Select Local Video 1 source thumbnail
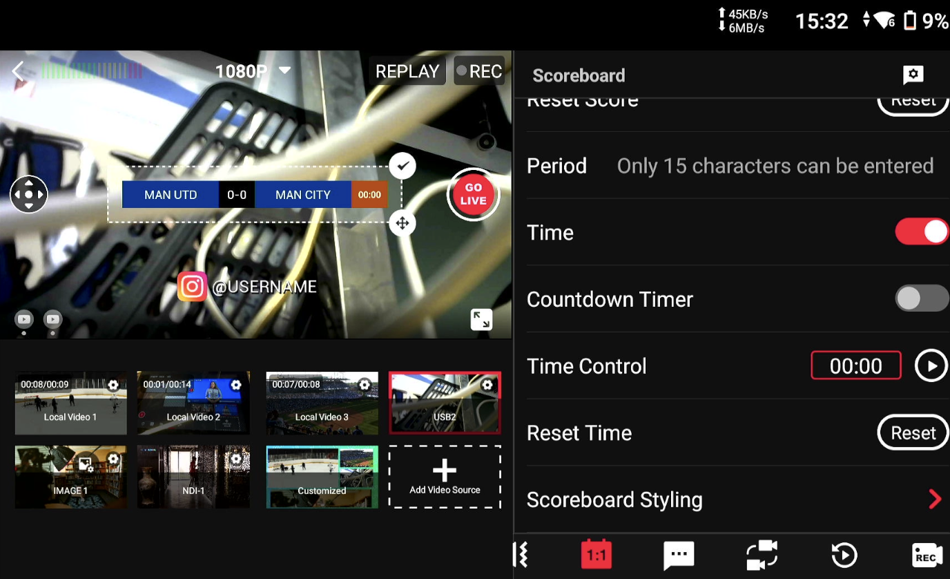The image size is (950, 579). [70, 403]
